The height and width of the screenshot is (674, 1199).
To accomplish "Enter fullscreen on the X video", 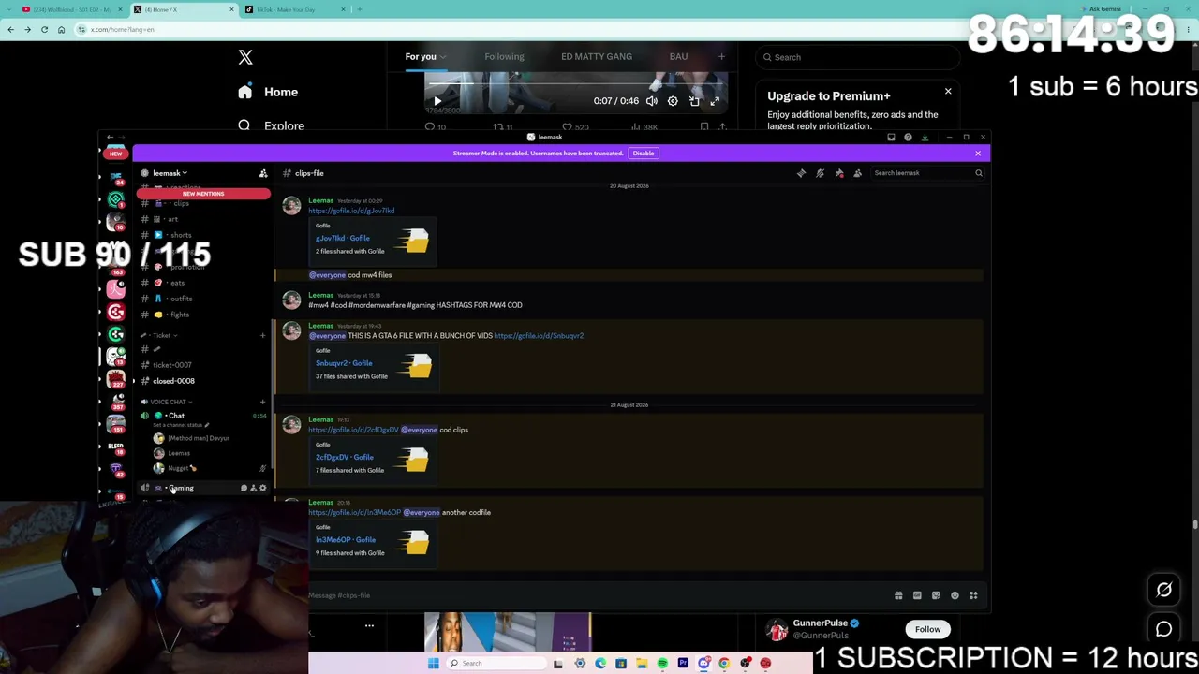I will click(715, 101).
